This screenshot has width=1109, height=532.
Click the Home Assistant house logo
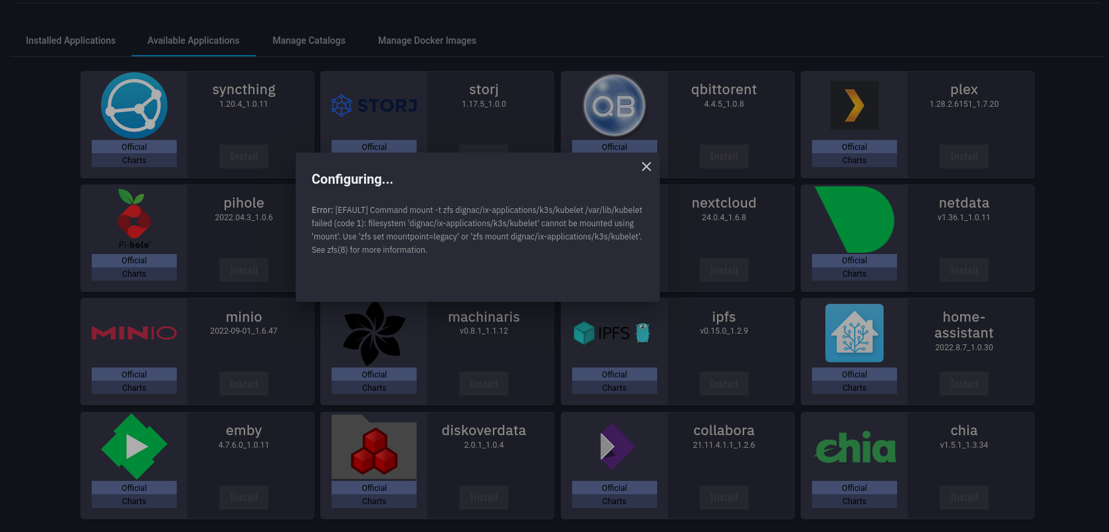[x=855, y=333]
